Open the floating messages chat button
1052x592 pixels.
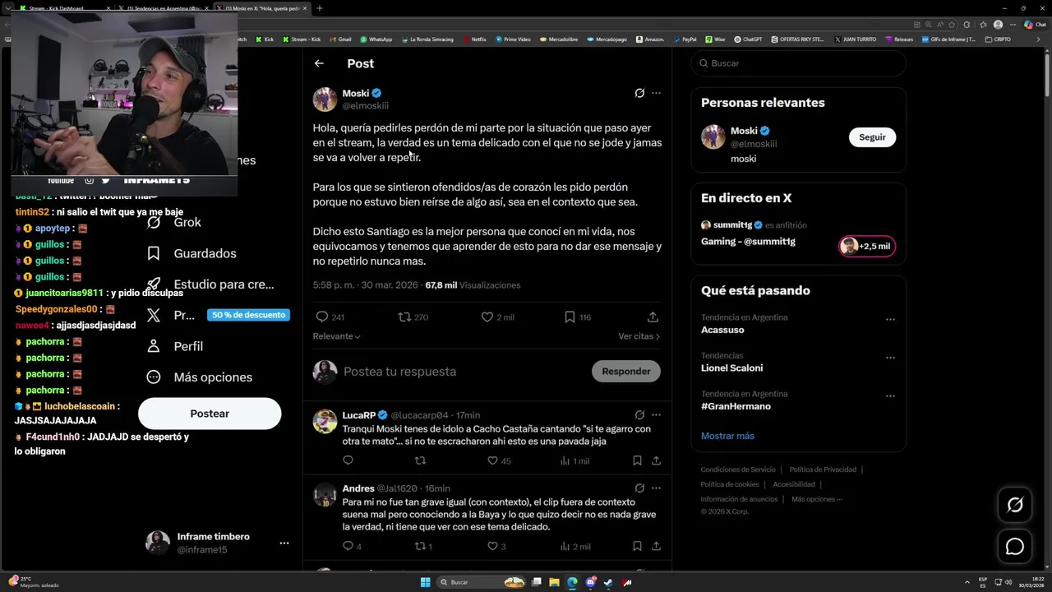click(1014, 547)
